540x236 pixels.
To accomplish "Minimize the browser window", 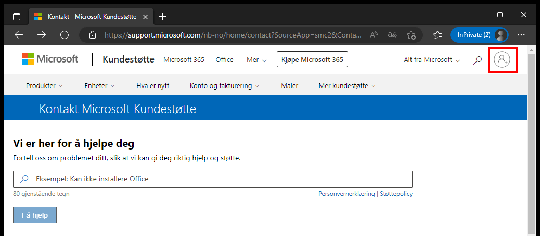I will pos(477,15).
